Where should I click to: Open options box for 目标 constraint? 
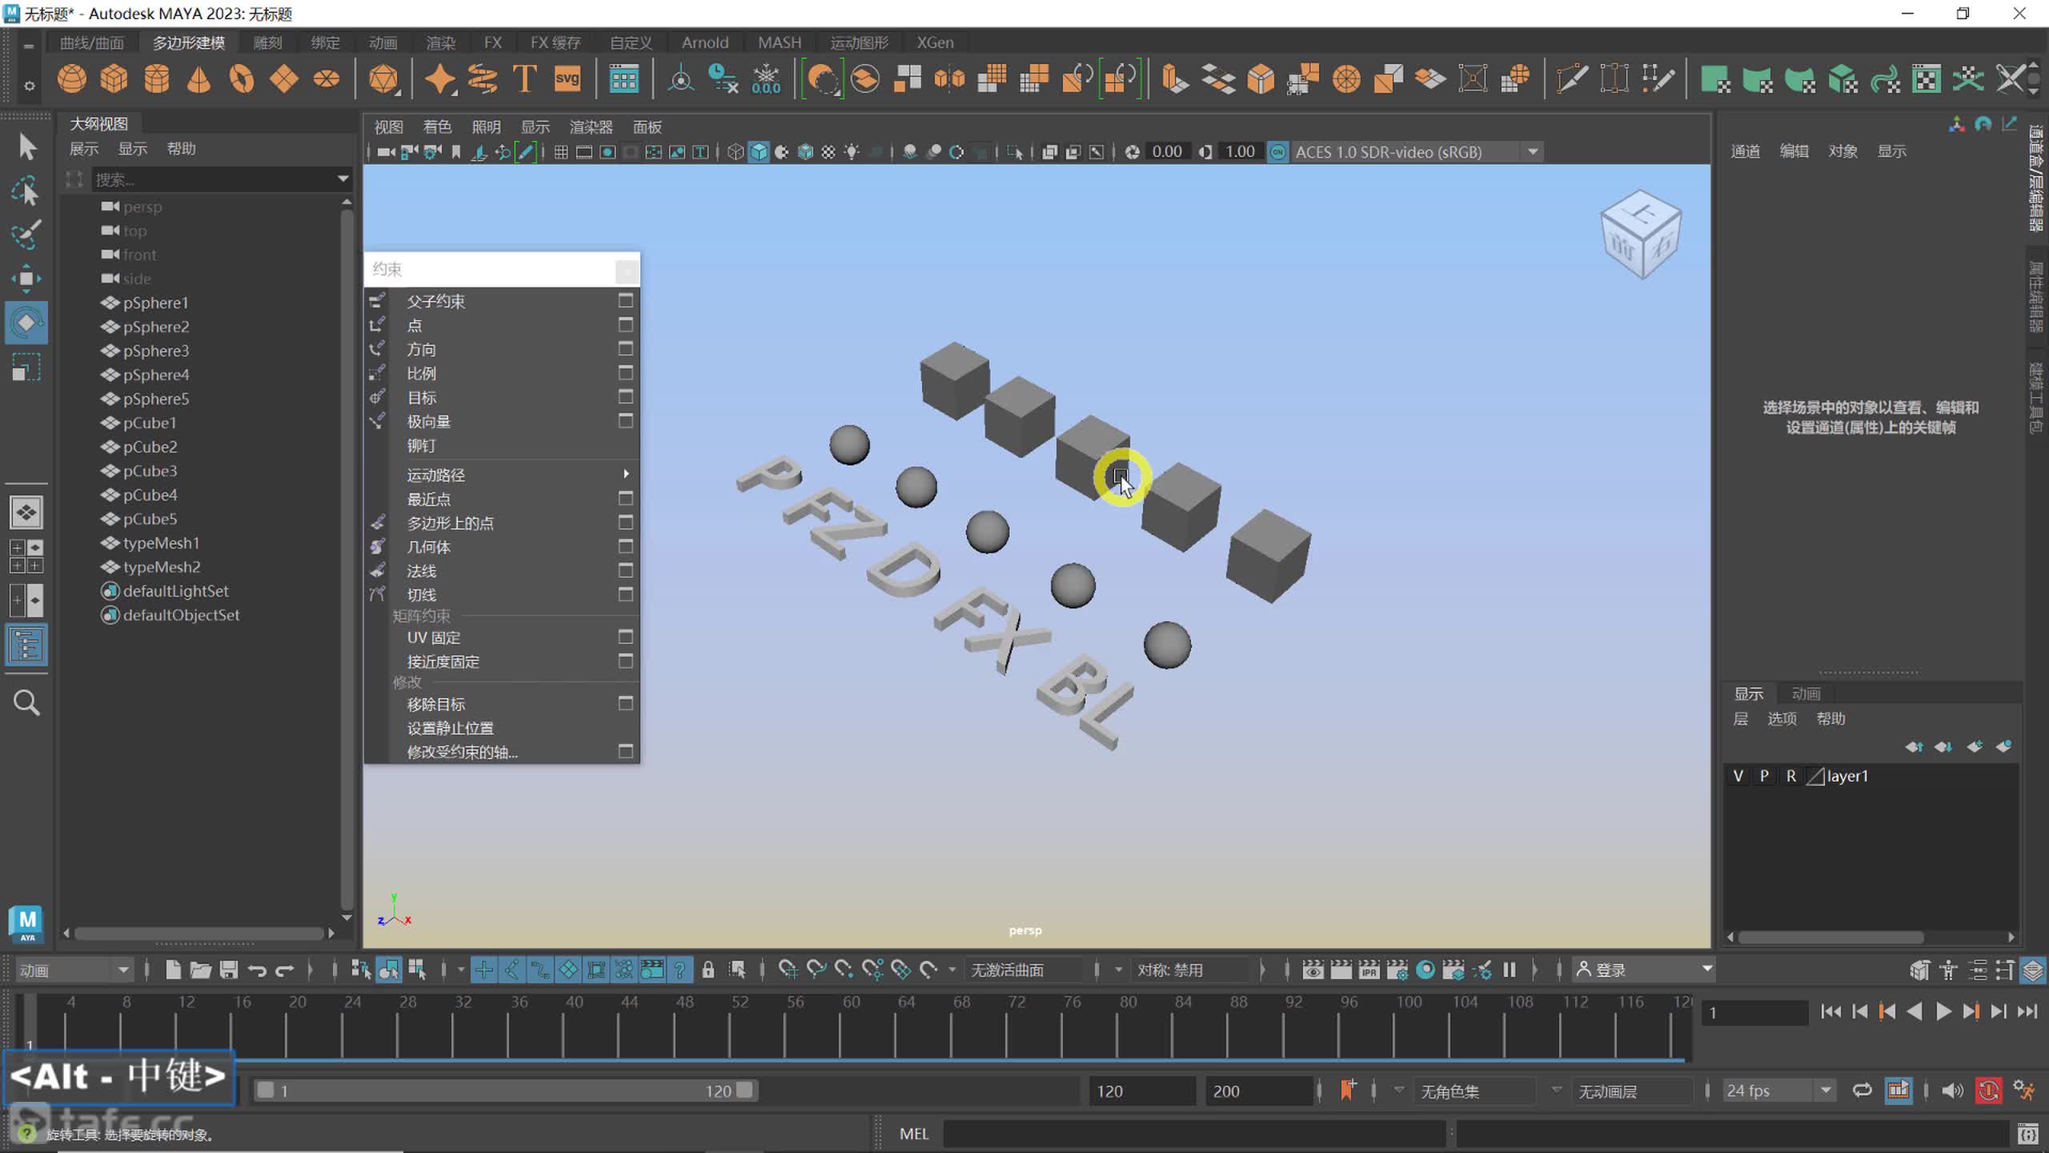[626, 396]
